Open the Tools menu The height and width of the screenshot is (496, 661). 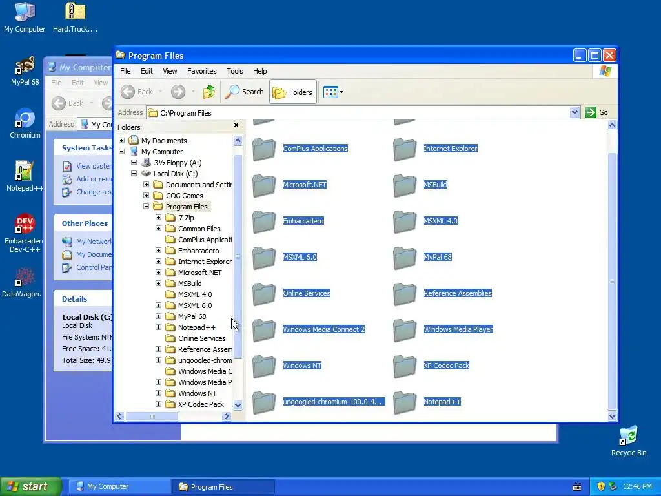(235, 71)
